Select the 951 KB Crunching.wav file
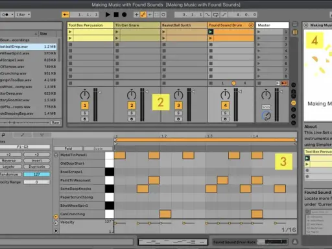The height and width of the screenshot is (249, 332). pyautogui.click(x=29, y=73)
